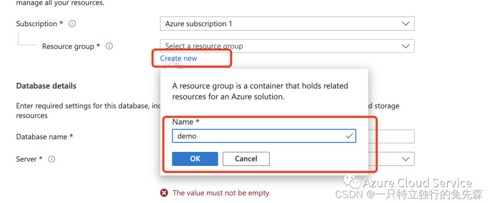Expand the Select a resource group dropdown
The width and height of the screenshot is (488, 203).
pos(287,46)
